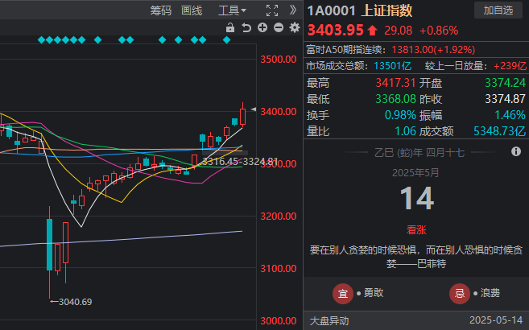Open the 大盘异动 section

pos(329,320)
